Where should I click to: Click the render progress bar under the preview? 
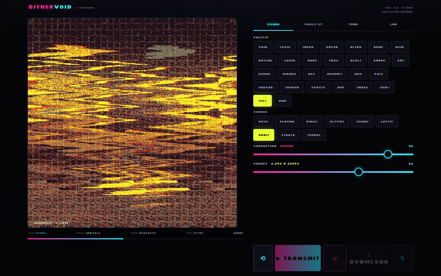(135, 238)
